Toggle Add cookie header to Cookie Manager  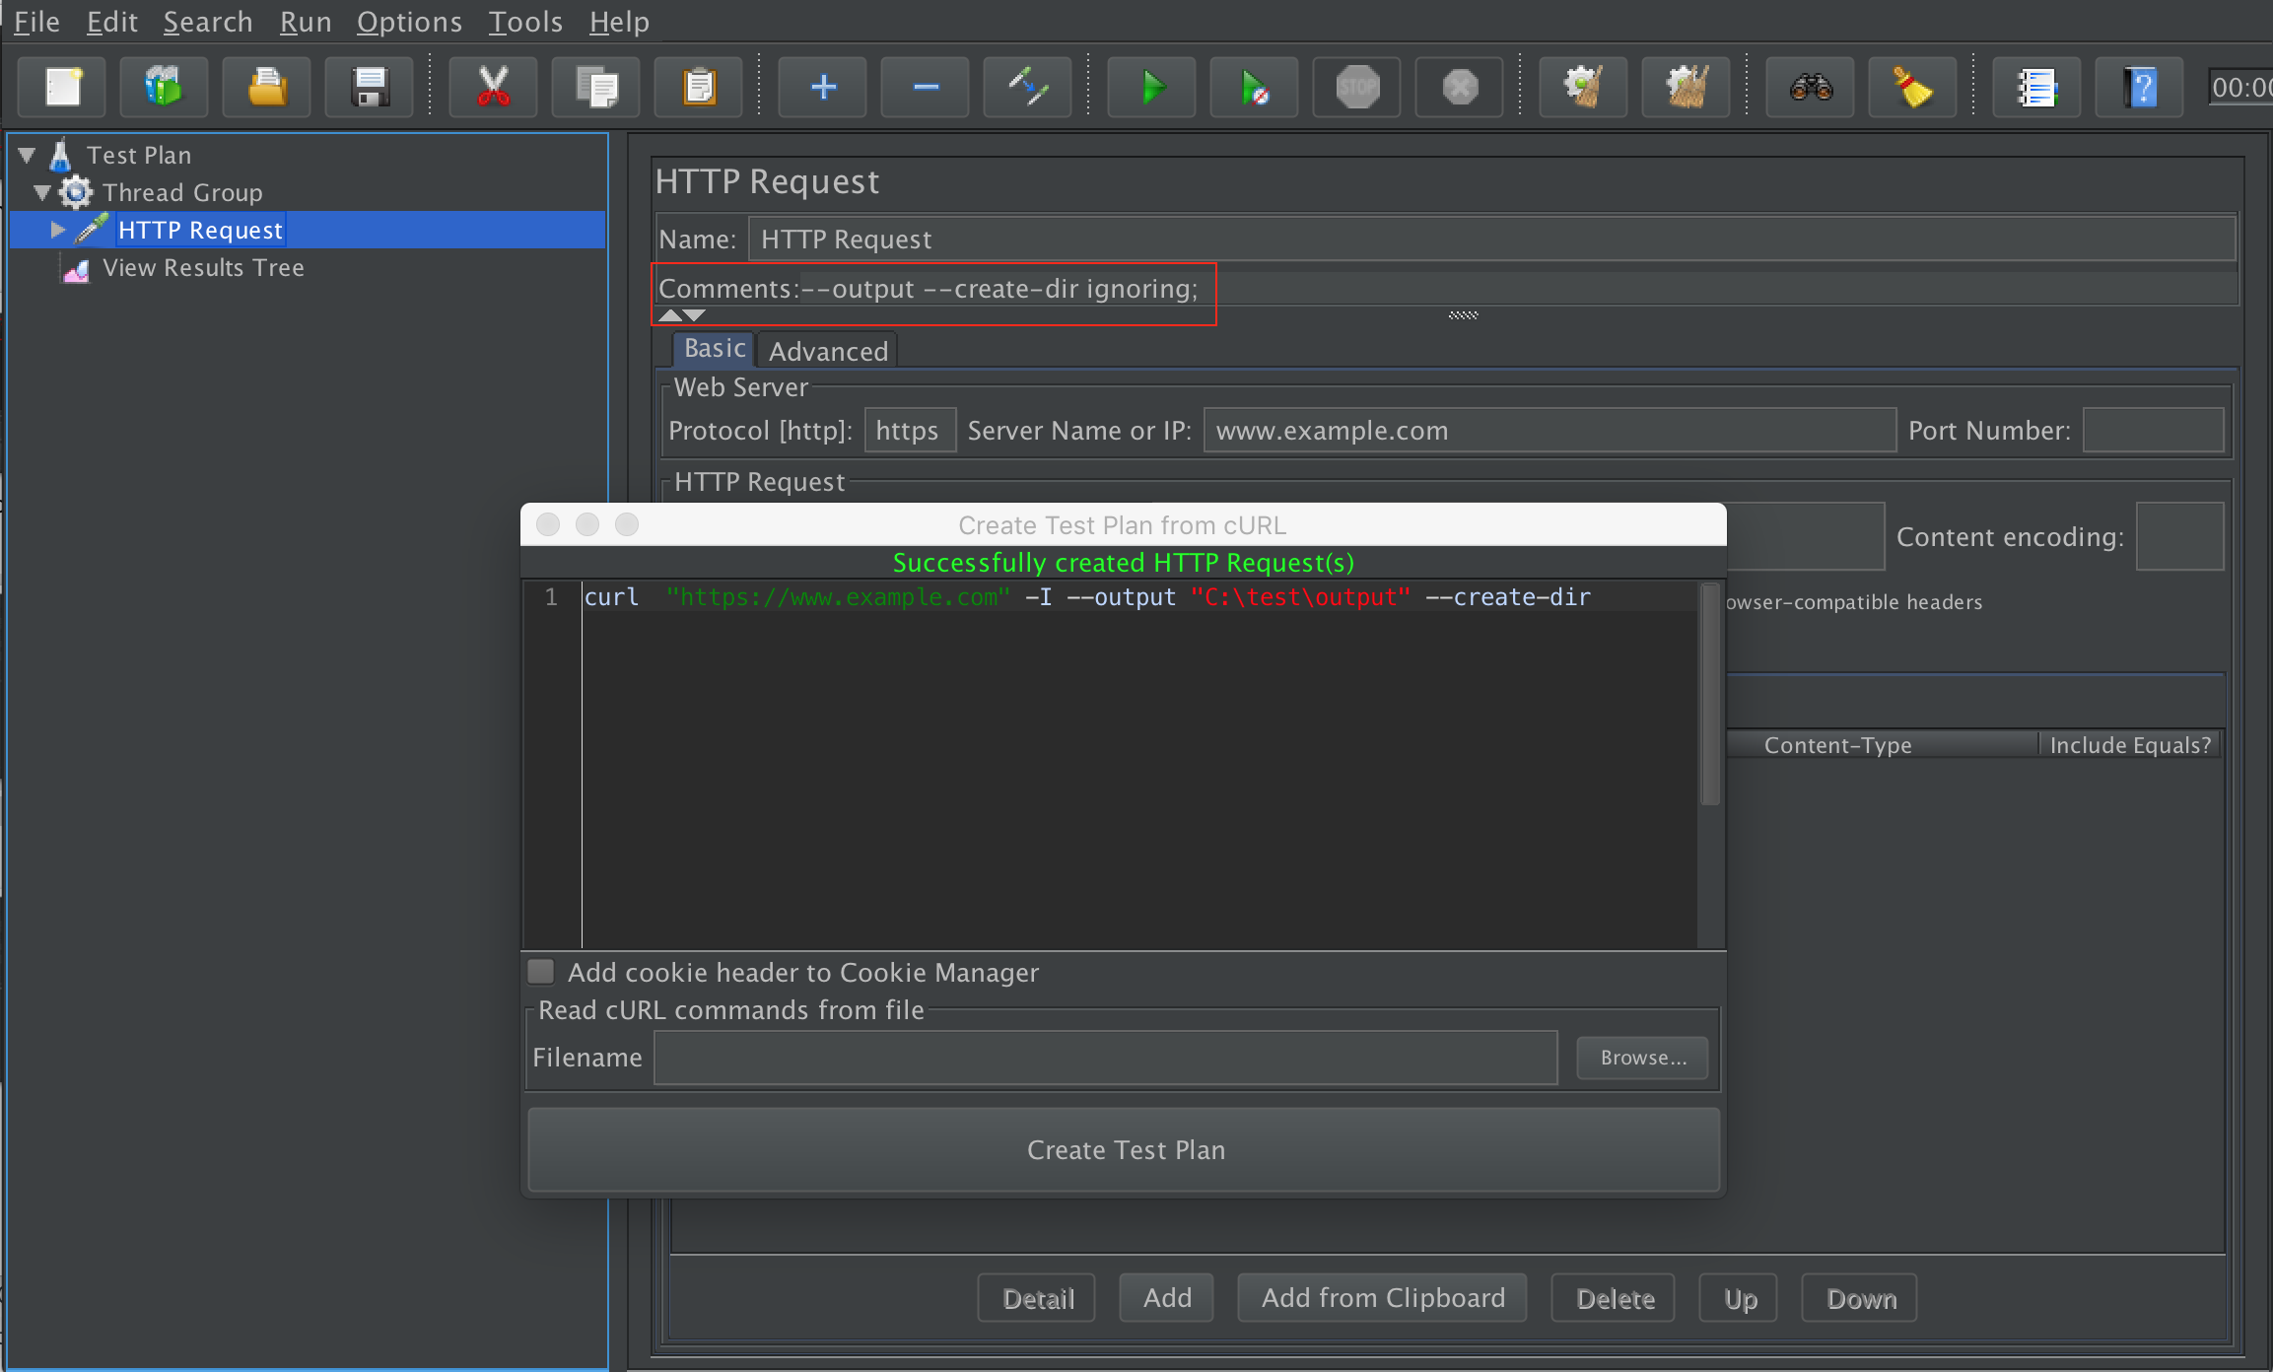click(x=540, y=971)
